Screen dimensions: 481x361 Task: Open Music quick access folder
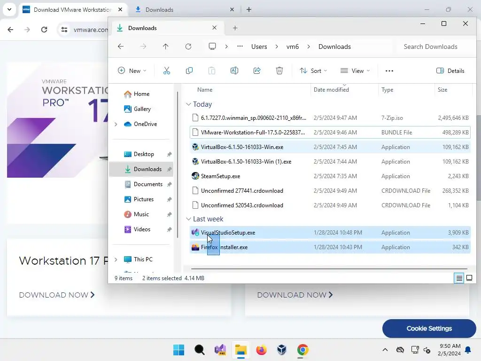[141, 214]
